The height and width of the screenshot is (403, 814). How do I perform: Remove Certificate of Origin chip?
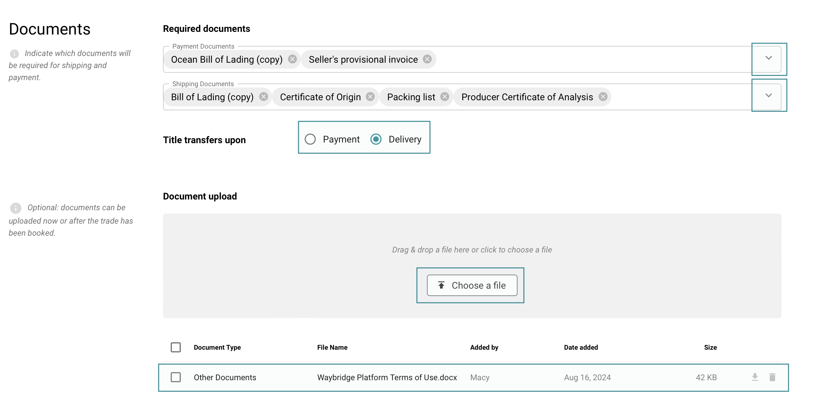(370, 97)
